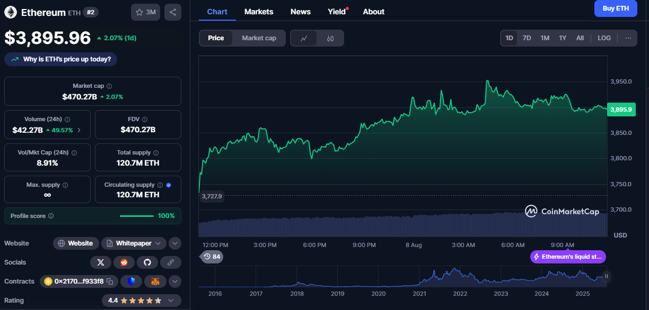The height and width of the screenshot is (310, 649).
Task: Select the Market cap chart toggle
Action: tap(259, 38)
